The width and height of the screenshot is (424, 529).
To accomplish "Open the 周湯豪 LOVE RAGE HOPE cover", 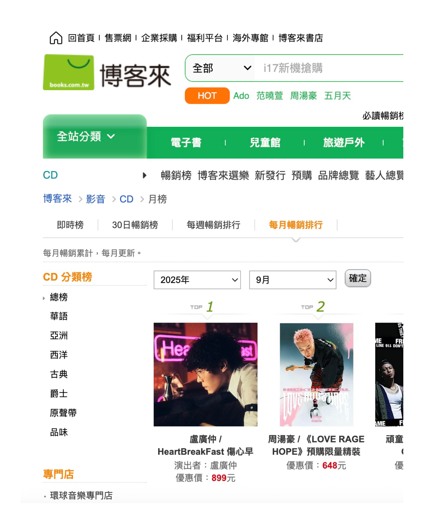I will click(x=316, y=374).
